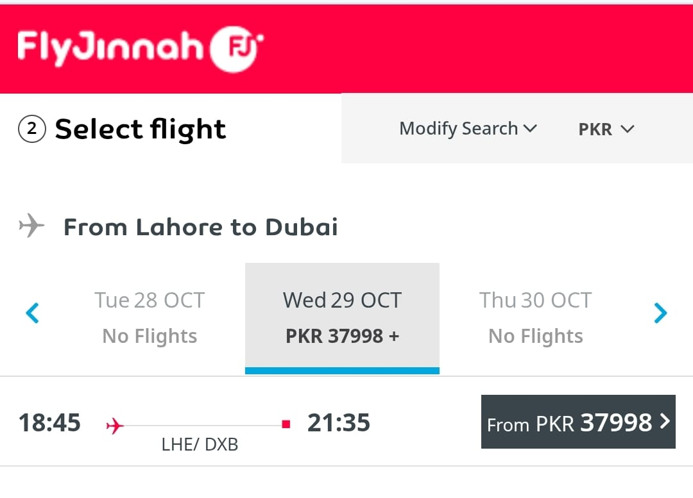Click the Select flight heading
Screen dimensions: 693x498
coord(141,129)
